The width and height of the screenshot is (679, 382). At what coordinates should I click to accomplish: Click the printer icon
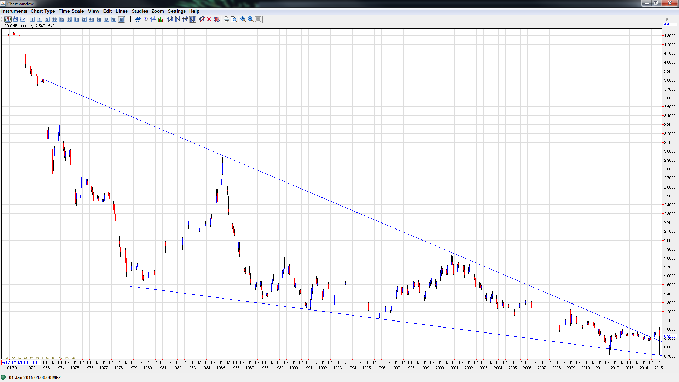point(226,19)
